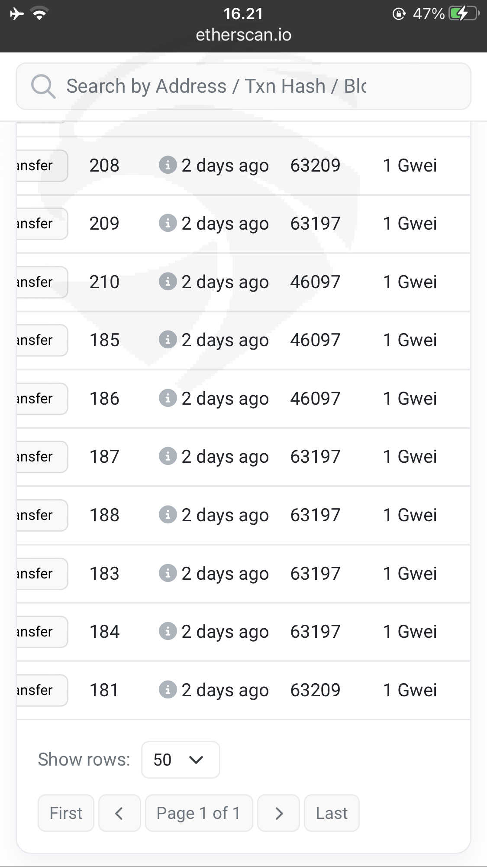Image resolution: width=487 pixels, height=867 pixels.
Task: Click info icon in row 208
Action: 168,165
